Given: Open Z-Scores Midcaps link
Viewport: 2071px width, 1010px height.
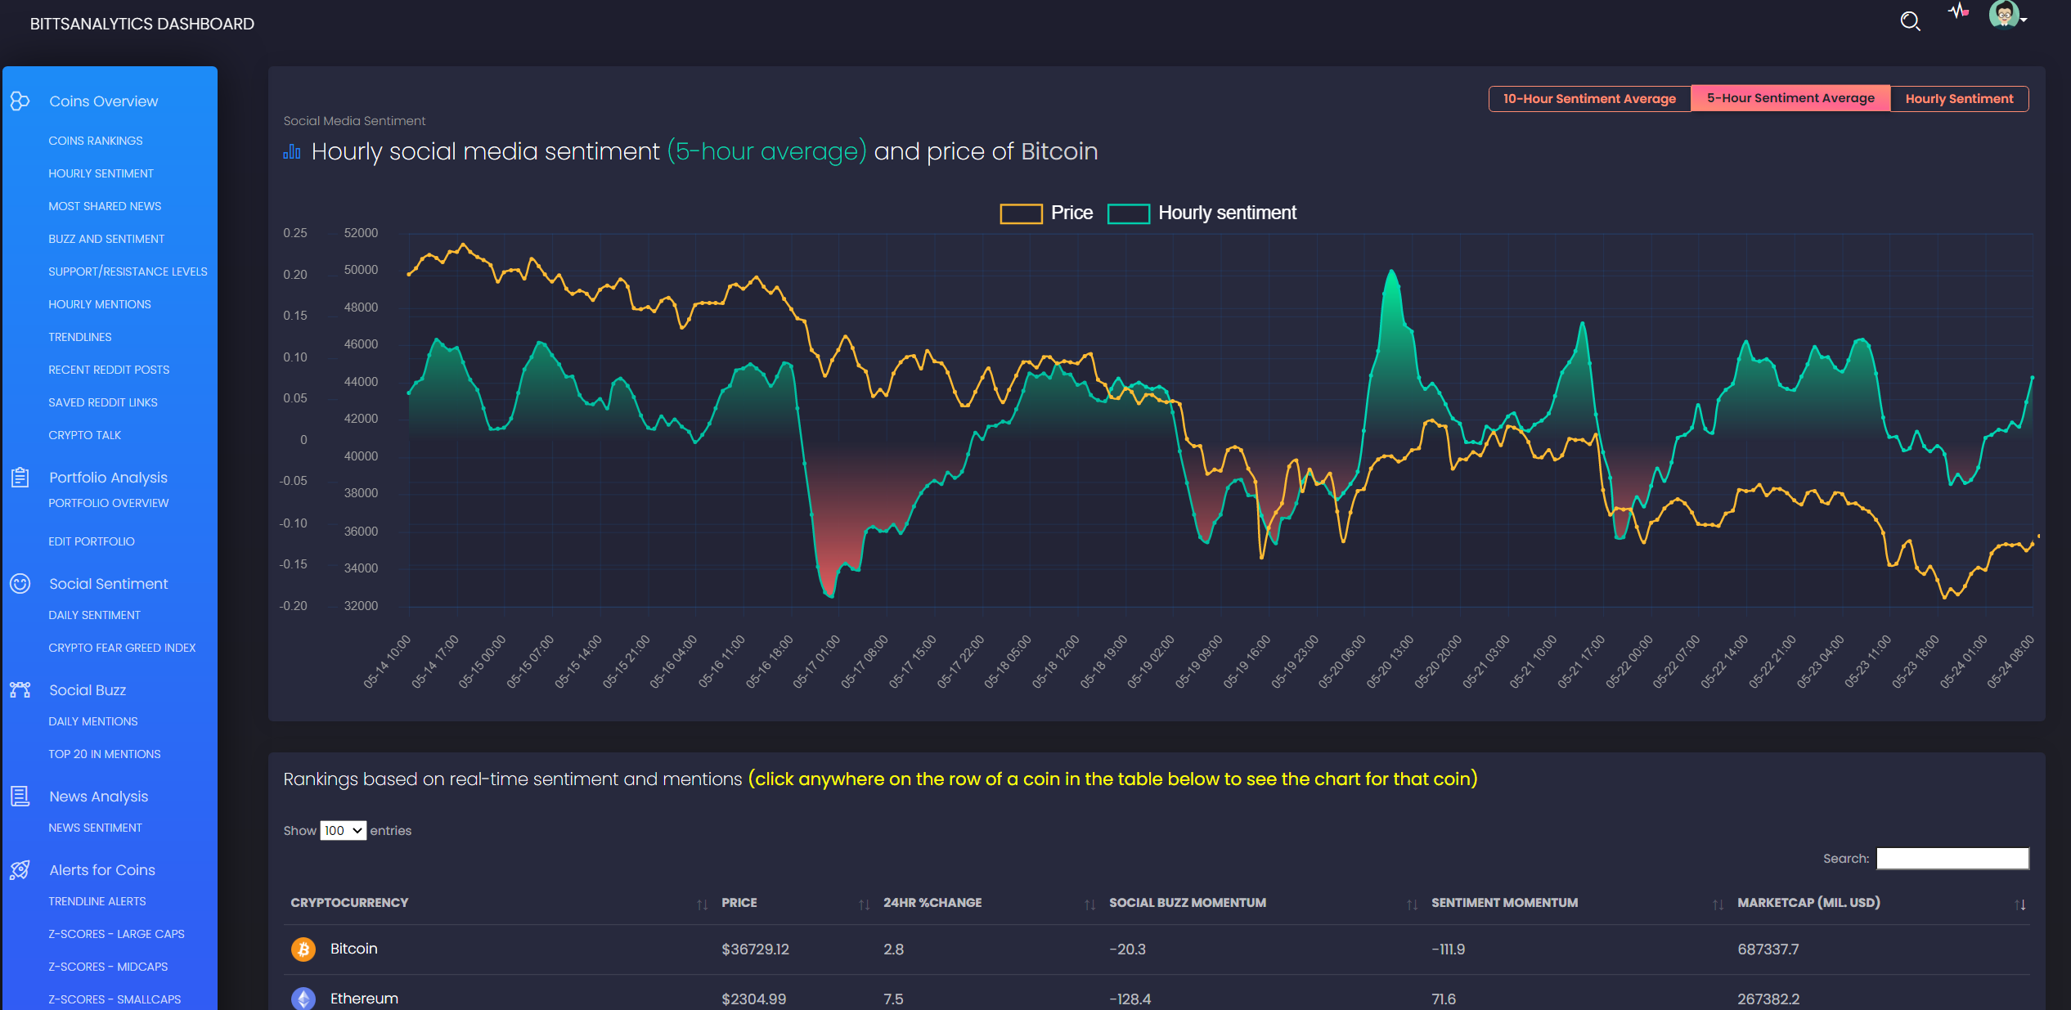Looking at the screenshot, I should tap(108, 967).
